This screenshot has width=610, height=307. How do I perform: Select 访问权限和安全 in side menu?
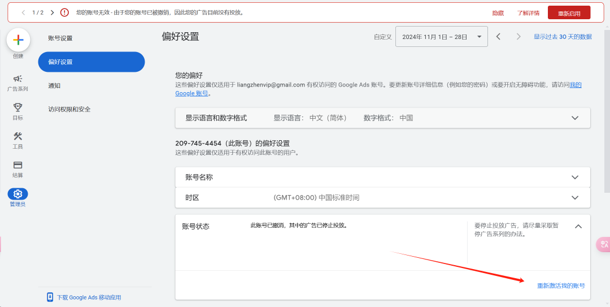pos(69,110)
